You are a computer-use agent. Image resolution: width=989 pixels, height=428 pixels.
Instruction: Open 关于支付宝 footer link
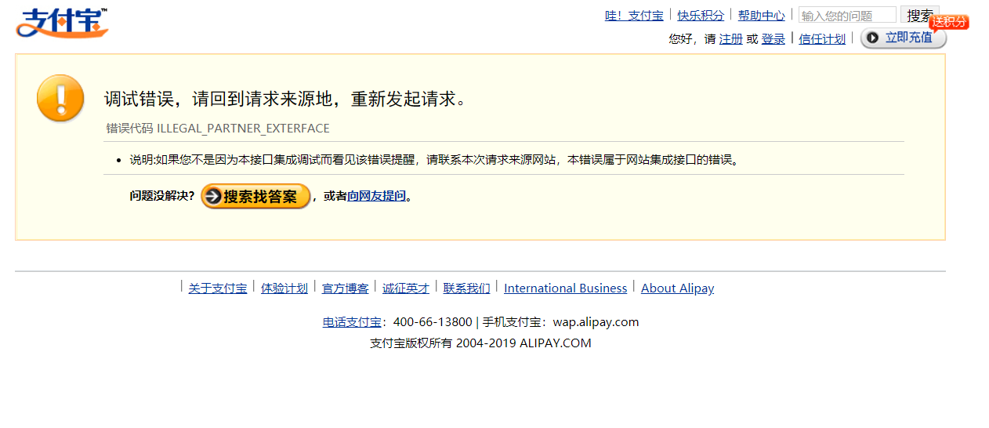click(x=218, y=288)
